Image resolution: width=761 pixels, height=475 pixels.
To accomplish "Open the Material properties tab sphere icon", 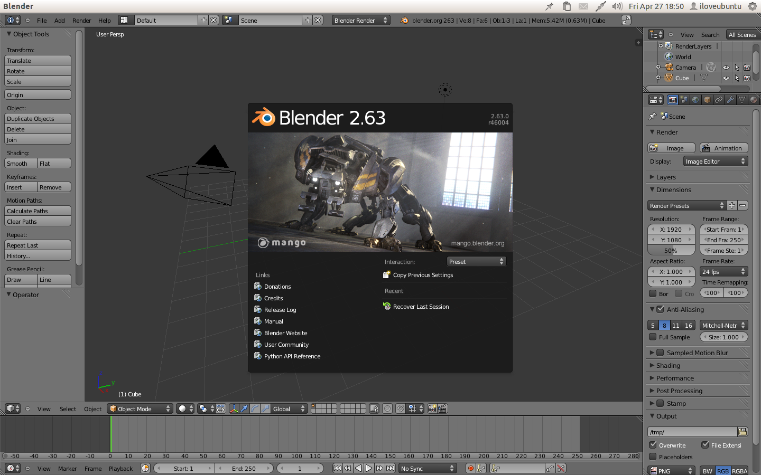I will pyautogui.click(x=754, y=100).
